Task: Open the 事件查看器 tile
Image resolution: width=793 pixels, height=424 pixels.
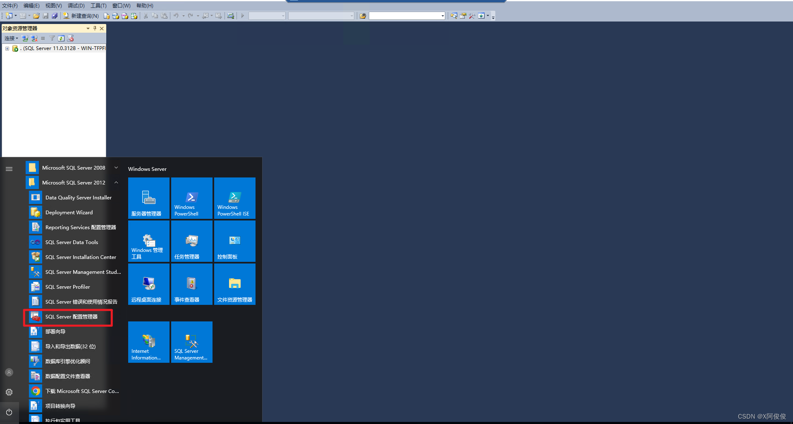Action: (192, 284)
